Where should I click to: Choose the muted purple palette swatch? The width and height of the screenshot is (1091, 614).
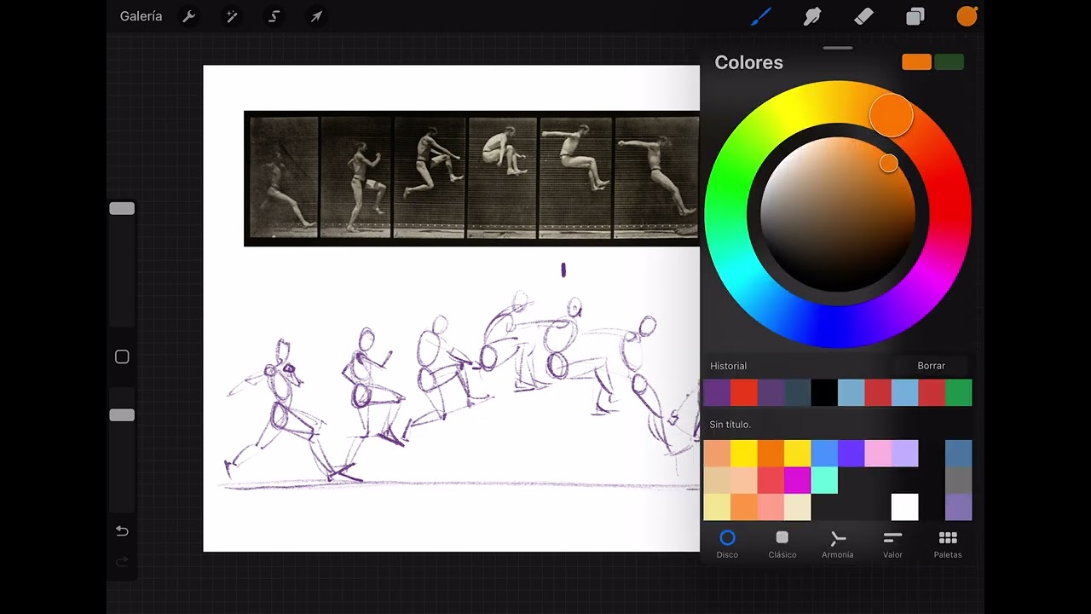tap(958, 507)
